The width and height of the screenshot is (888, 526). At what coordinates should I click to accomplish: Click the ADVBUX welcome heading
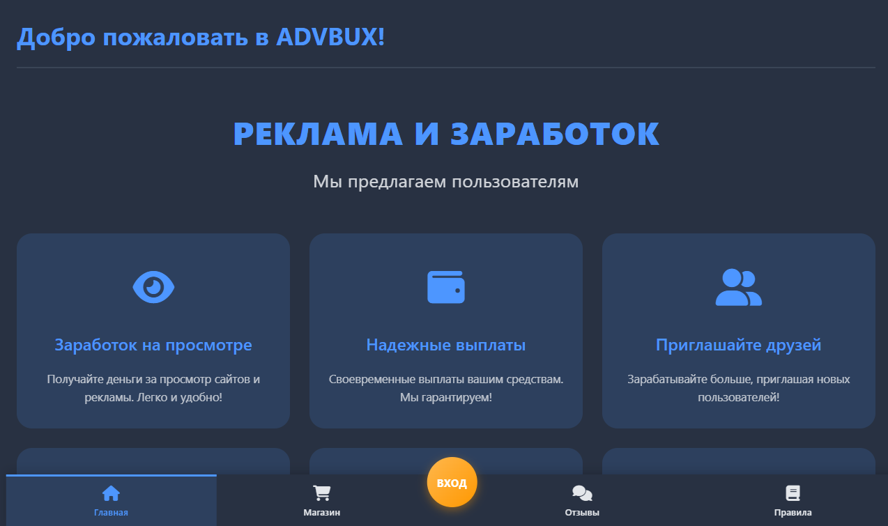(201, 36)
